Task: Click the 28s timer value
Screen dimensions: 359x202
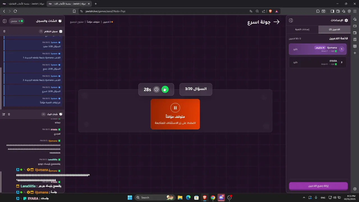Action: [x=148, y=89]
